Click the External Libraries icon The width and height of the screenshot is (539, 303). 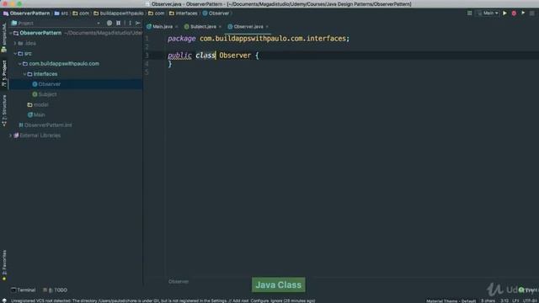pos(16,136)
